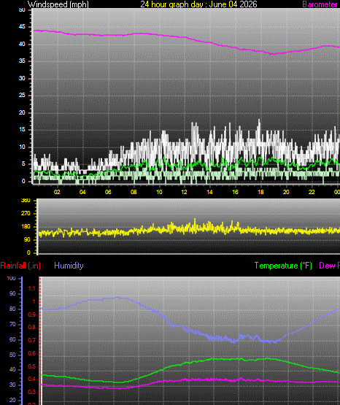Image resolution: width=340 pixels, height=405 pixels.
Task: Click the 1.1 value on rainfall axis
Action: [x=31, y=288]
